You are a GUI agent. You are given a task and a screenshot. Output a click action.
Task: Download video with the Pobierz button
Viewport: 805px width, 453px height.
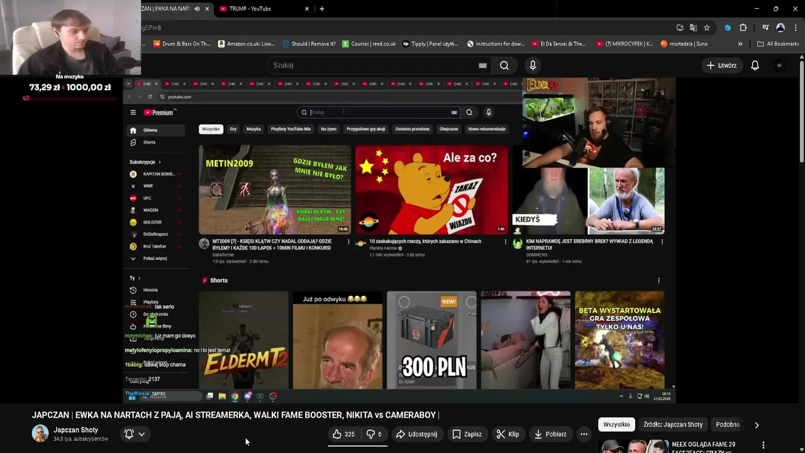550,434
